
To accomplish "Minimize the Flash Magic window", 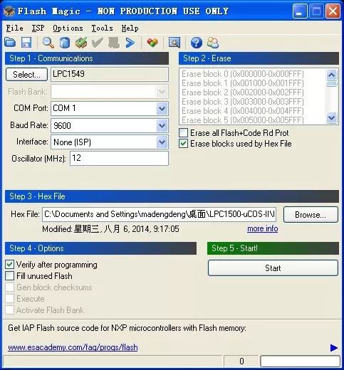I will click(x=299, y=11).
